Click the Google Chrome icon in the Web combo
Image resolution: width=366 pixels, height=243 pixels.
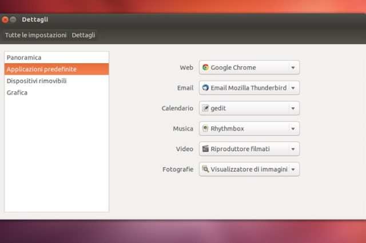(205, 67)
